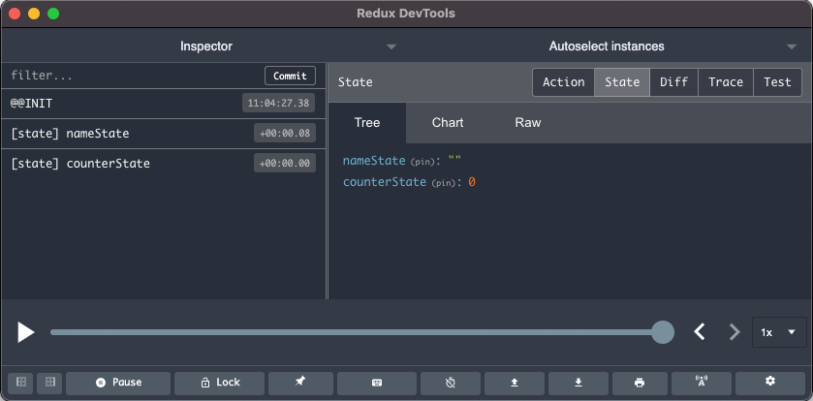
Task: Click the nameState empty string value
Action: click(454, 160)
